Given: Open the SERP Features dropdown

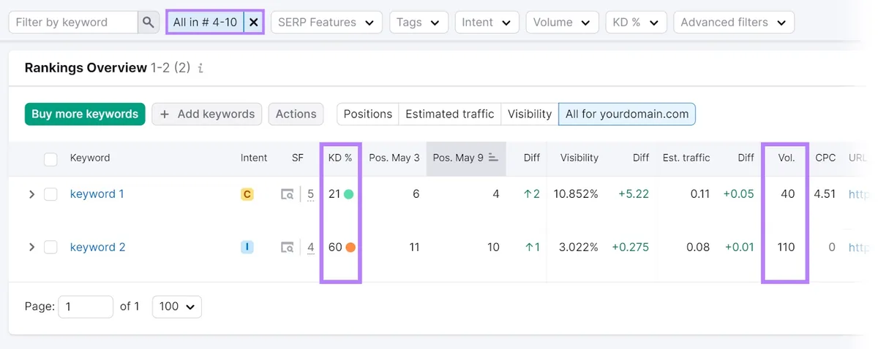Looking at the screenshot, I should [326, 22].
